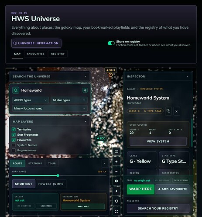Click THIS SYSTEM origin button
This screenshot has width=202, height=217.
pos(181,180)
